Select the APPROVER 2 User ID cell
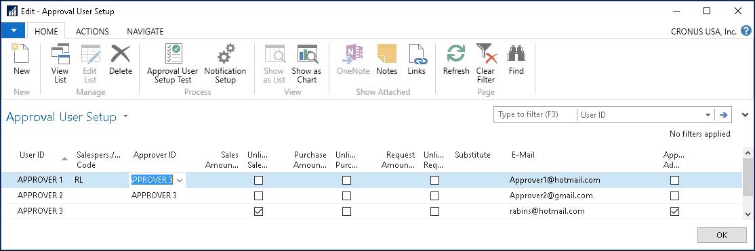This screenshot has height=251, width=755. [x=40, y=196]
